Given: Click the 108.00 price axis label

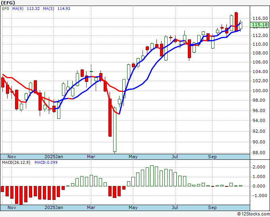Looking at the screenshot, I should point(260,53).
